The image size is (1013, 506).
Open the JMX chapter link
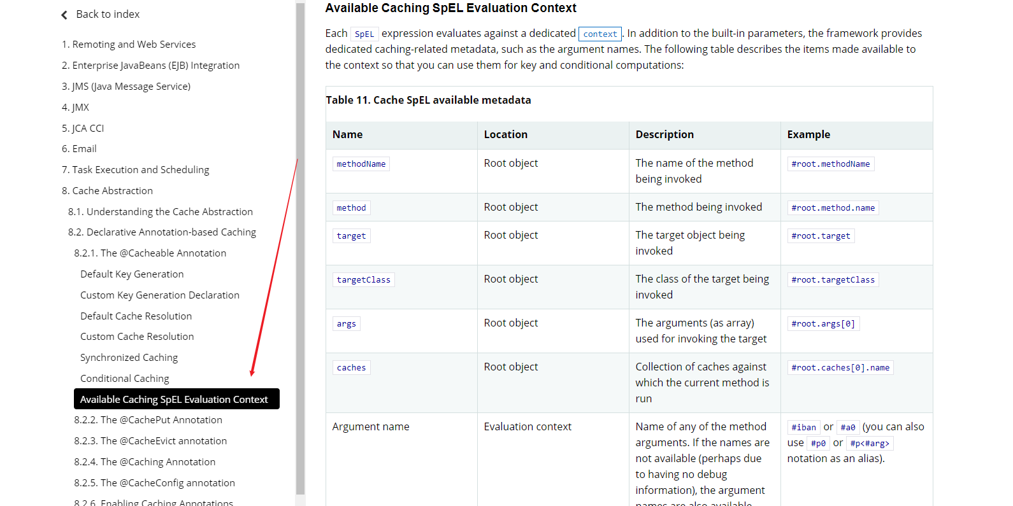75,108
